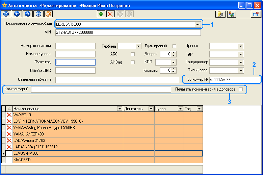Click the Номер двигателя field
Viewport: 264px width, 175px height.
75,46
